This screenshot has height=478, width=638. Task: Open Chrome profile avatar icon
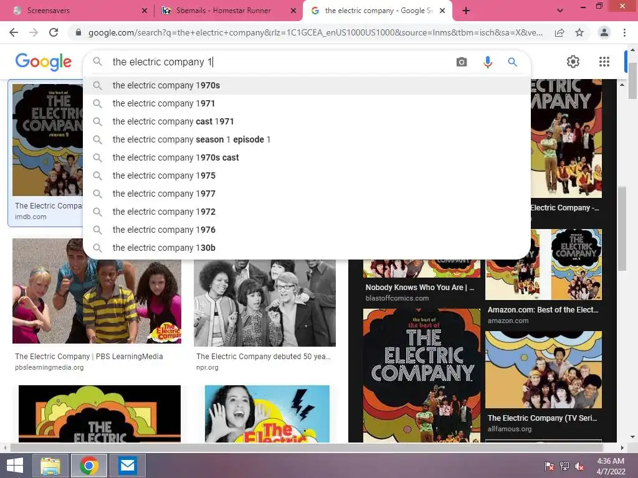pyautogui.click(x=604, y=32)
